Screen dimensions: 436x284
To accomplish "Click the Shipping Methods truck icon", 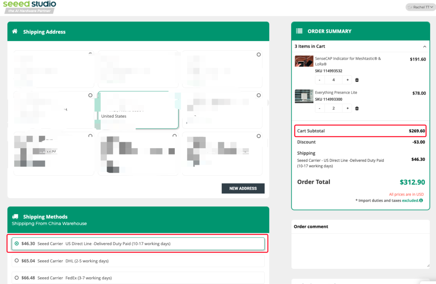I will click(x=15, y=217).
